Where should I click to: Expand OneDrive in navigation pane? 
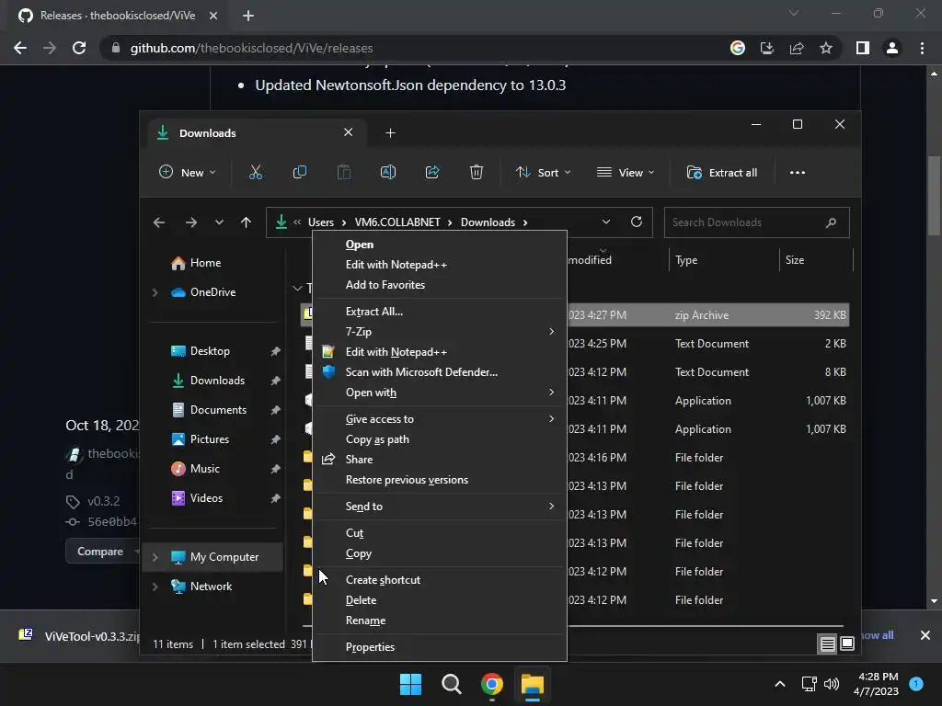(155, 292)
